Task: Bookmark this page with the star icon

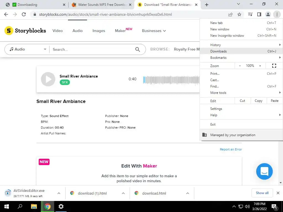Action: tap(239, 14)
